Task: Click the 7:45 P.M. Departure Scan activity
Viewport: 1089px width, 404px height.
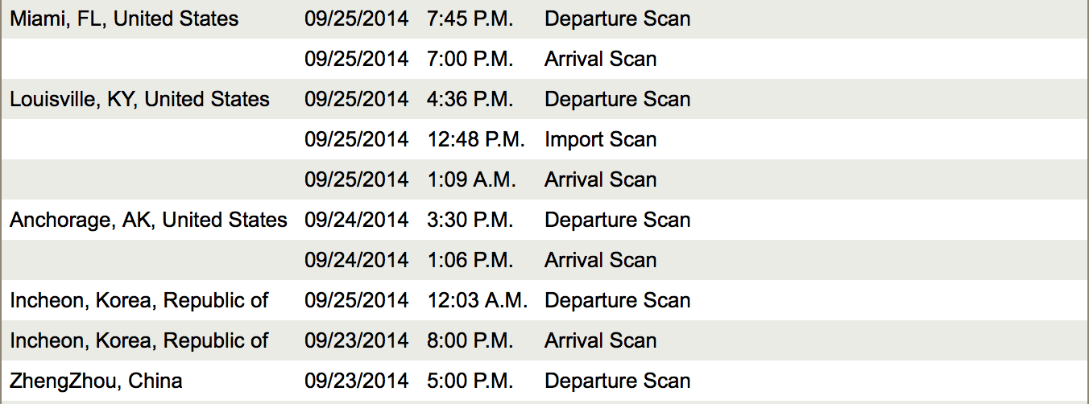Action: click(x=617, y=19)
